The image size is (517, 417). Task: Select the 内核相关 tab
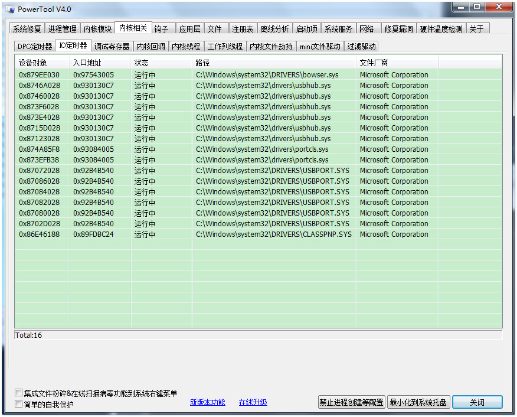(x=133, y=28)
